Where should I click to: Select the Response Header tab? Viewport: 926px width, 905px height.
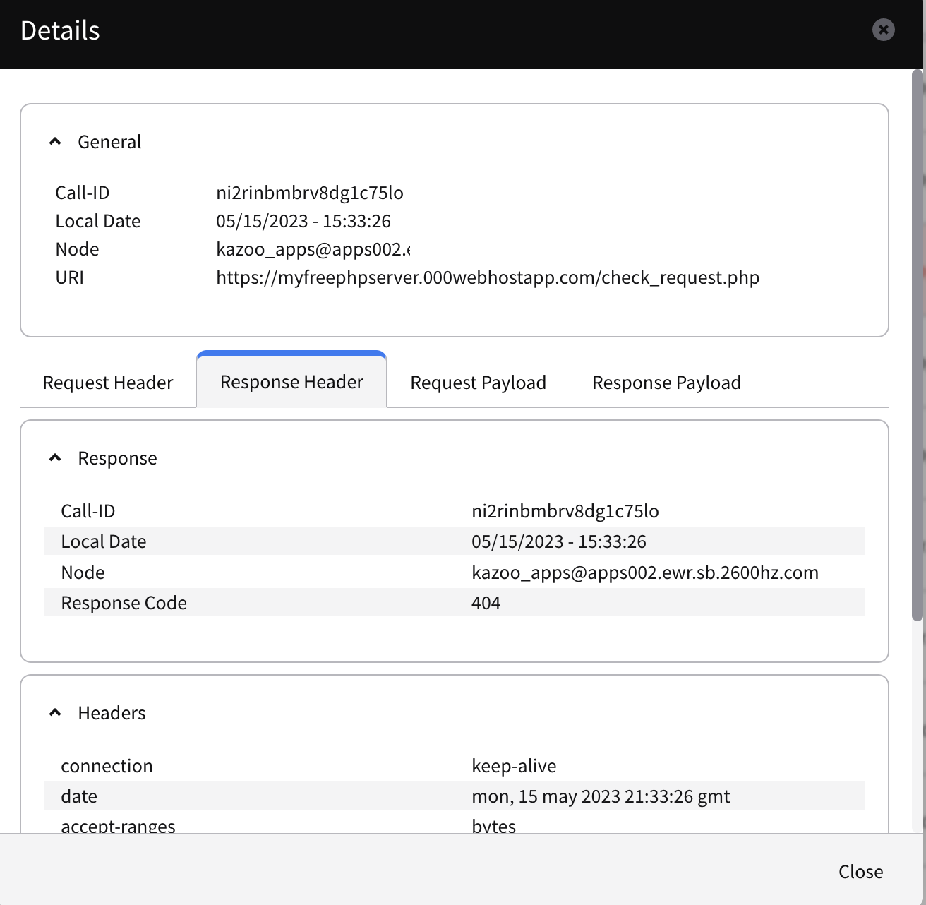click(x=291, y=381)
